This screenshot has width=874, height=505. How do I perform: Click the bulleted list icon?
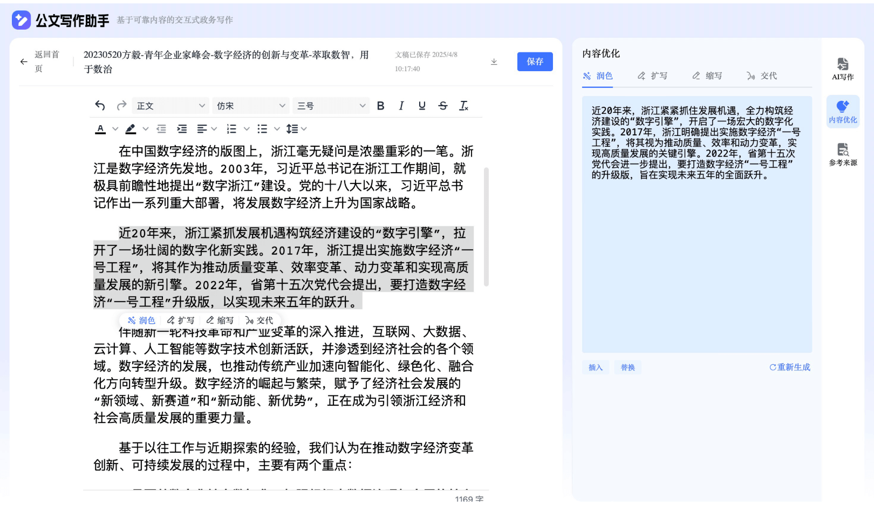coord(262,129)
